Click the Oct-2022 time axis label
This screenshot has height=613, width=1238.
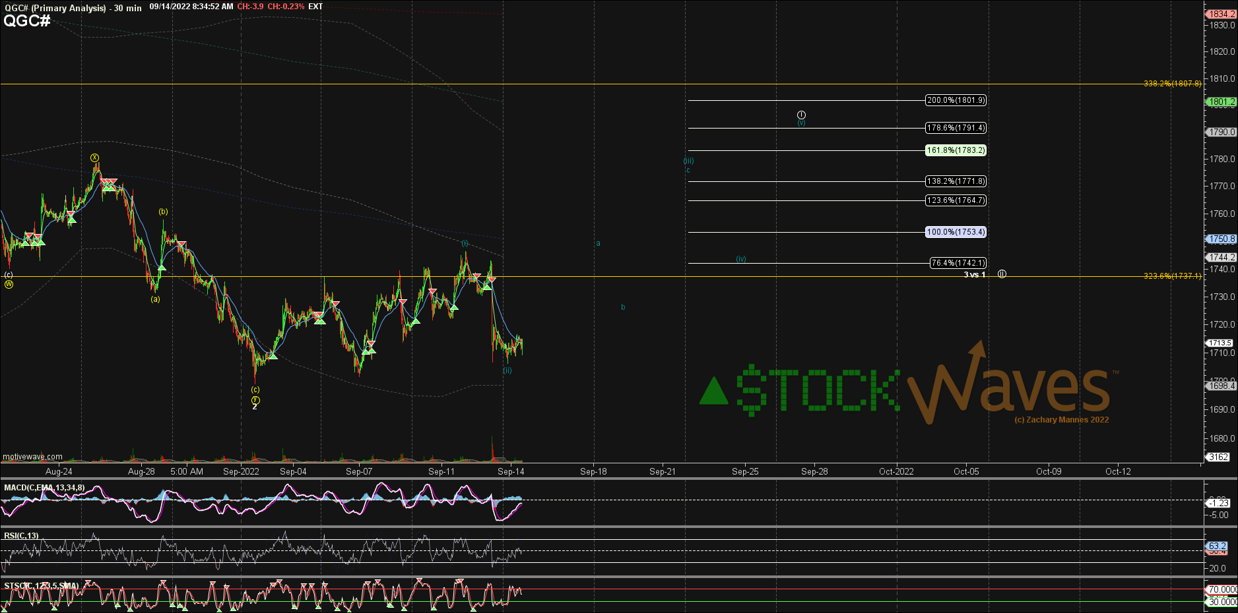(x=896, y=471)
